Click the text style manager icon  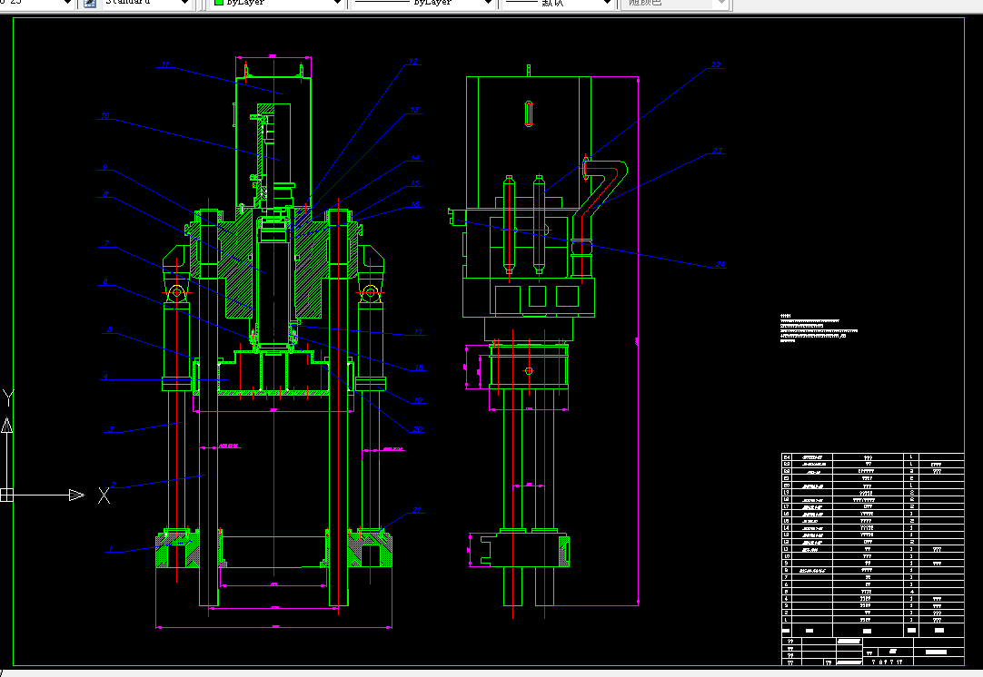90,3
